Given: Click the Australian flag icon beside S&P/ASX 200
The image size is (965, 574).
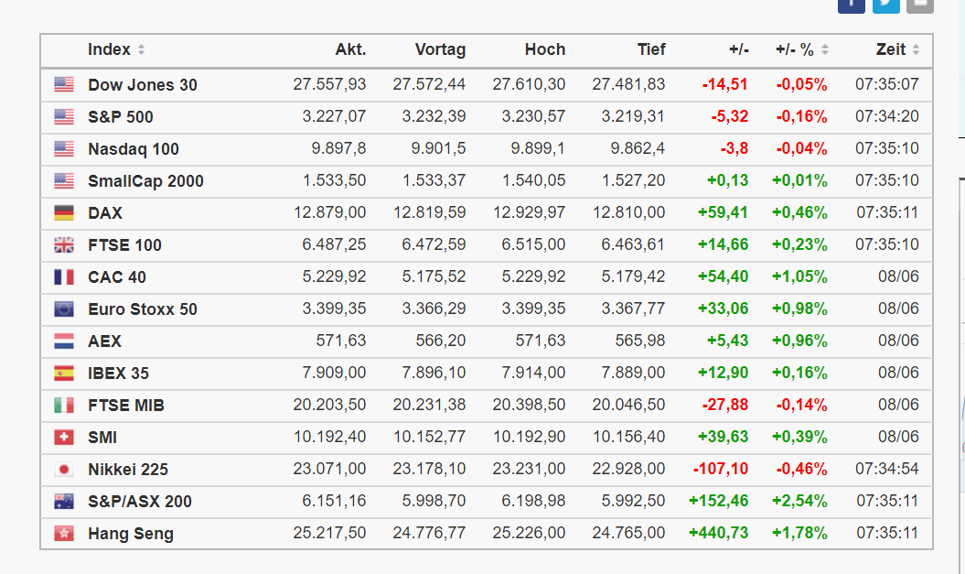Looking at the screenshot, I should click(x=63, y=502).
